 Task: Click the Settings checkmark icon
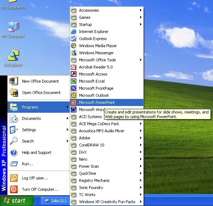click(14, 130)
